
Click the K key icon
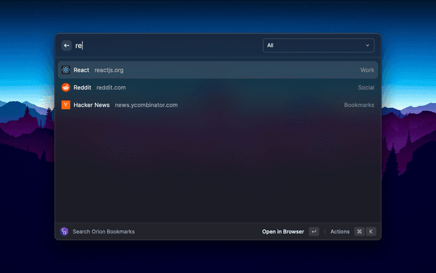[x=371, y=231]
